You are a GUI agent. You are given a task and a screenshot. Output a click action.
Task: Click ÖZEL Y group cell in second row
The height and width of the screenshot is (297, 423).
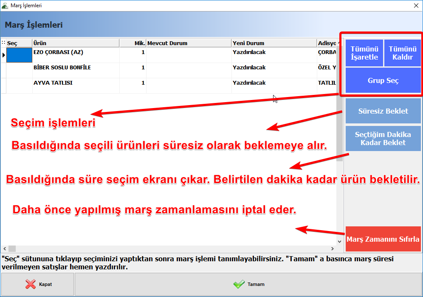(327, 71)
